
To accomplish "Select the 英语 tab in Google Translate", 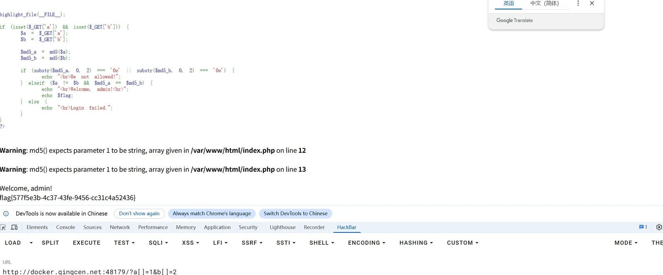I will click(508, 4).
